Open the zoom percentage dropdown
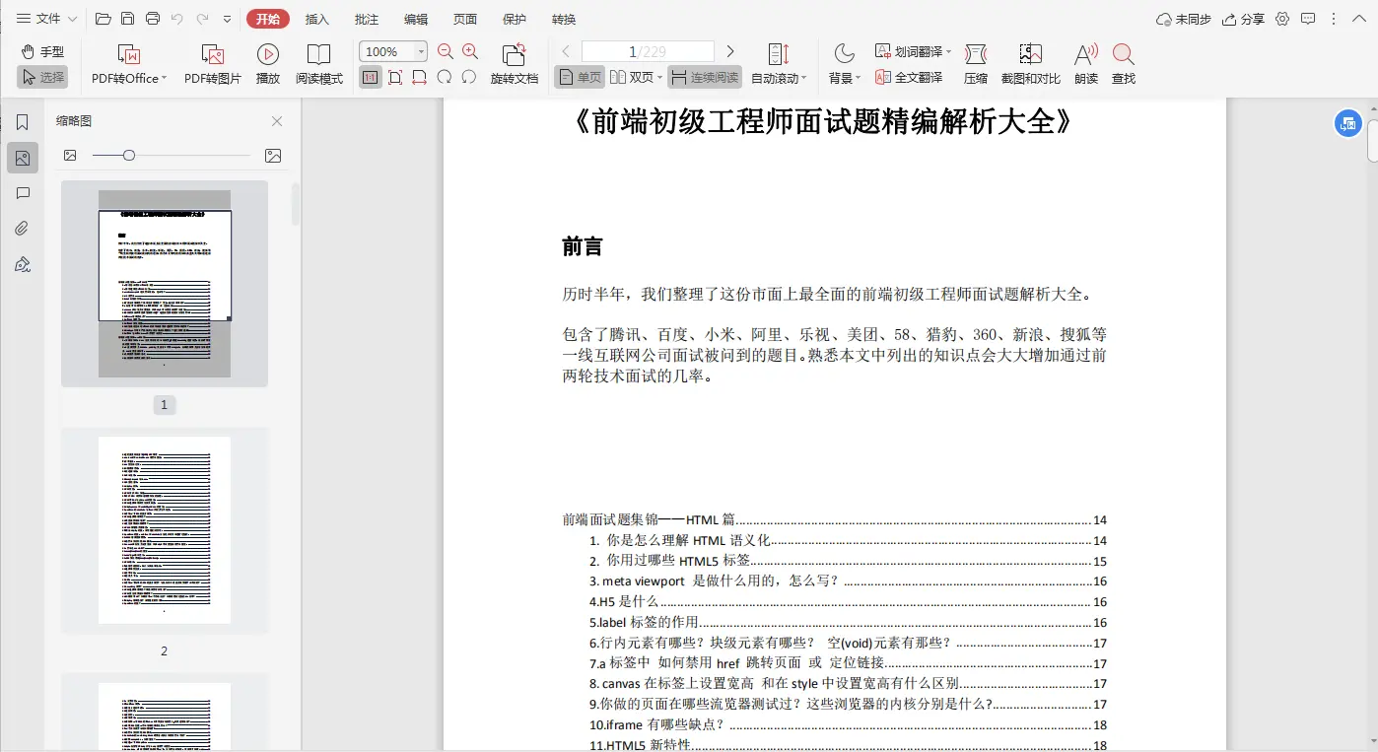This screenshot has height=752, width=1378. coord(422,51)
